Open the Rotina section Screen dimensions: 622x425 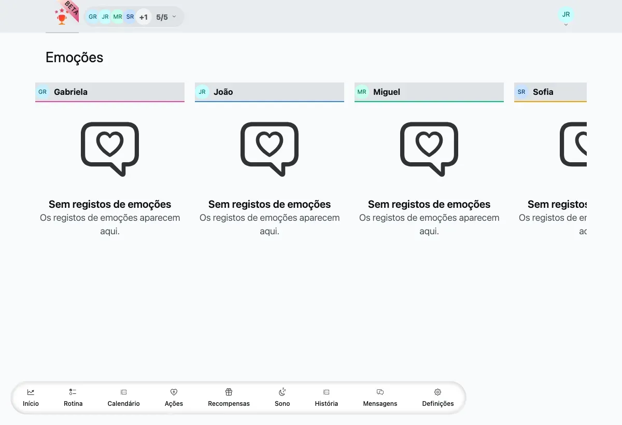click(73, 398)
